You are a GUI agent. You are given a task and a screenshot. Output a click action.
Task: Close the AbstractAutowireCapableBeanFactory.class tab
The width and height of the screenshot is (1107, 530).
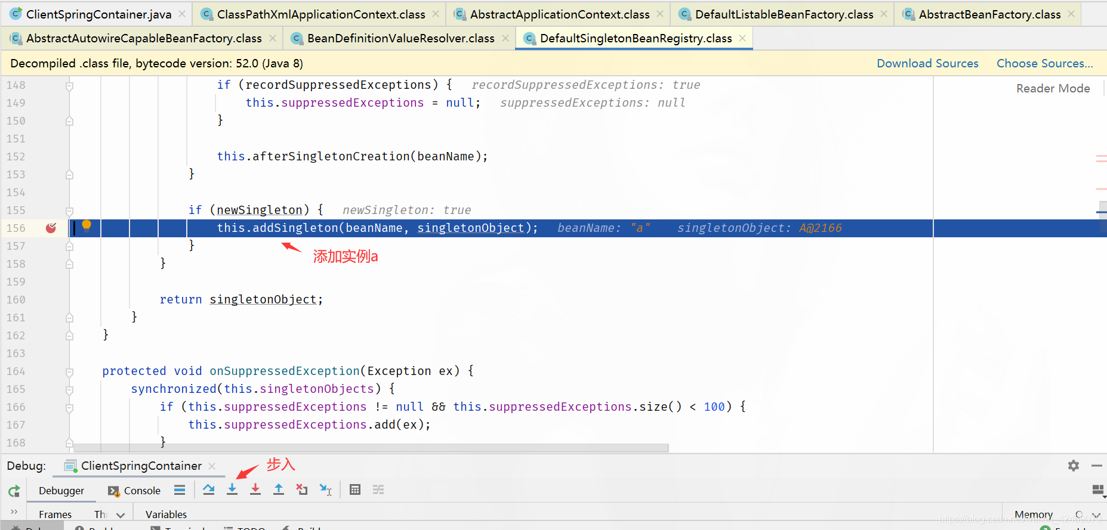[x=273, y=38]
